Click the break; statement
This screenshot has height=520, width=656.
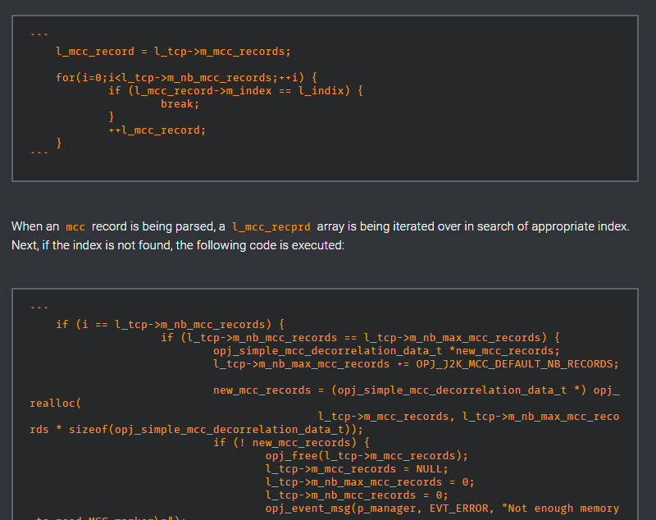[x=180, y=104]
